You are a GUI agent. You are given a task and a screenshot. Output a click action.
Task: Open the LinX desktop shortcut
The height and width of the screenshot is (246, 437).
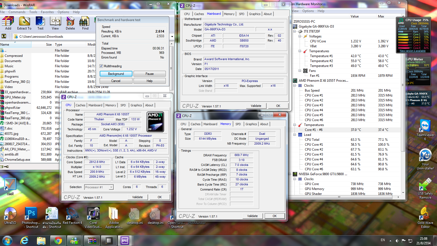point(10,186)
